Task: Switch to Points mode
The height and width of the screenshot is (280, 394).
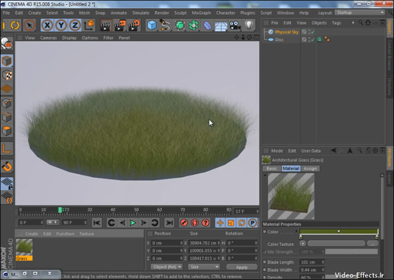Action: point(7,103)
